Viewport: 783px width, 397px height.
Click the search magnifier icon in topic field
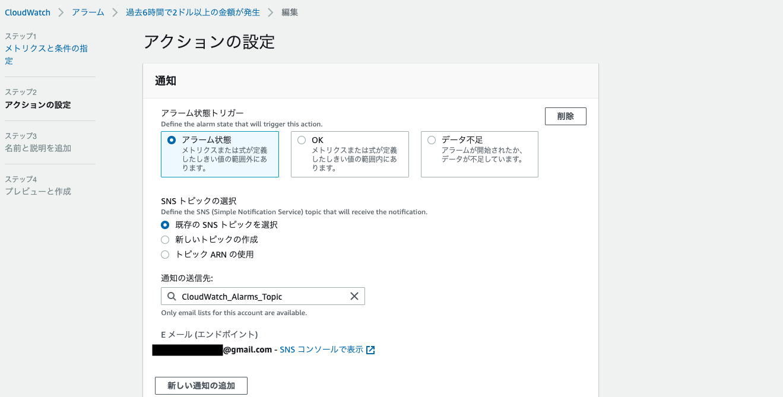pyautogui.click(x=171, y=296)
